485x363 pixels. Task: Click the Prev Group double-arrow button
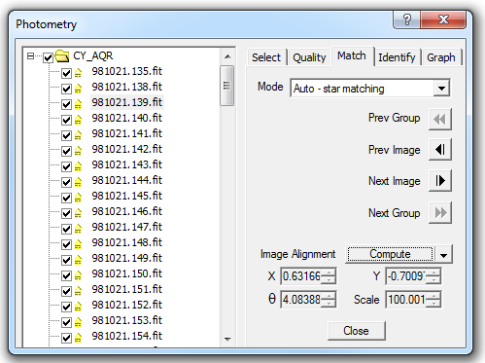coord(439,120)
